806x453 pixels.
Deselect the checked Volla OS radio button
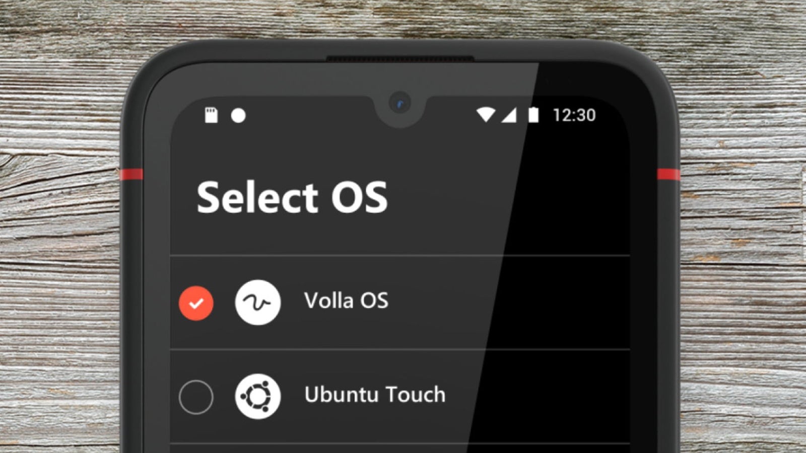196,304
